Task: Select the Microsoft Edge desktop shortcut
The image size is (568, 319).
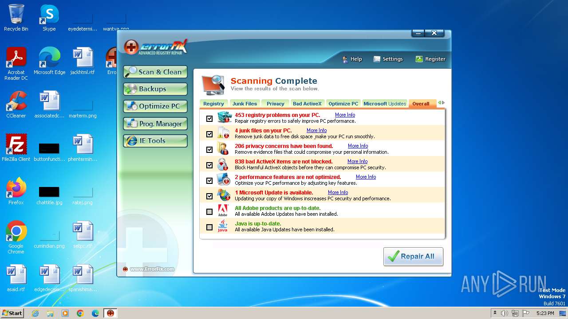Action: [x=49, y=62]
